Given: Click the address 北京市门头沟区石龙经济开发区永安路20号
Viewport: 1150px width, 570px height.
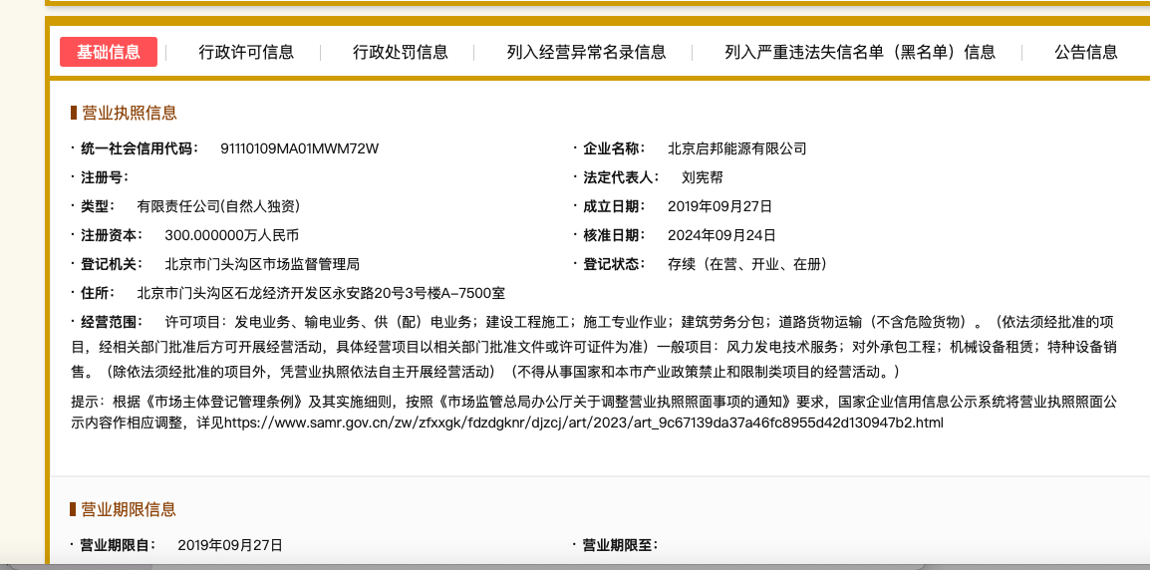Looking at the screenshot, I should coord(321,293).
